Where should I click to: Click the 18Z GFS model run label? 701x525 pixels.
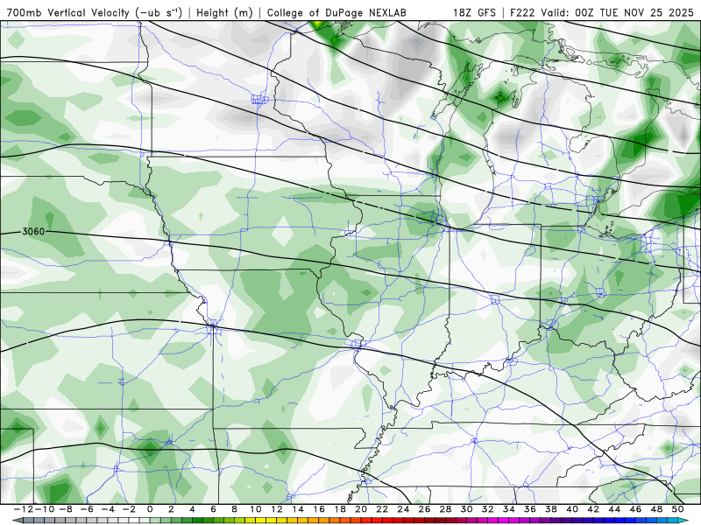[474, 12]
